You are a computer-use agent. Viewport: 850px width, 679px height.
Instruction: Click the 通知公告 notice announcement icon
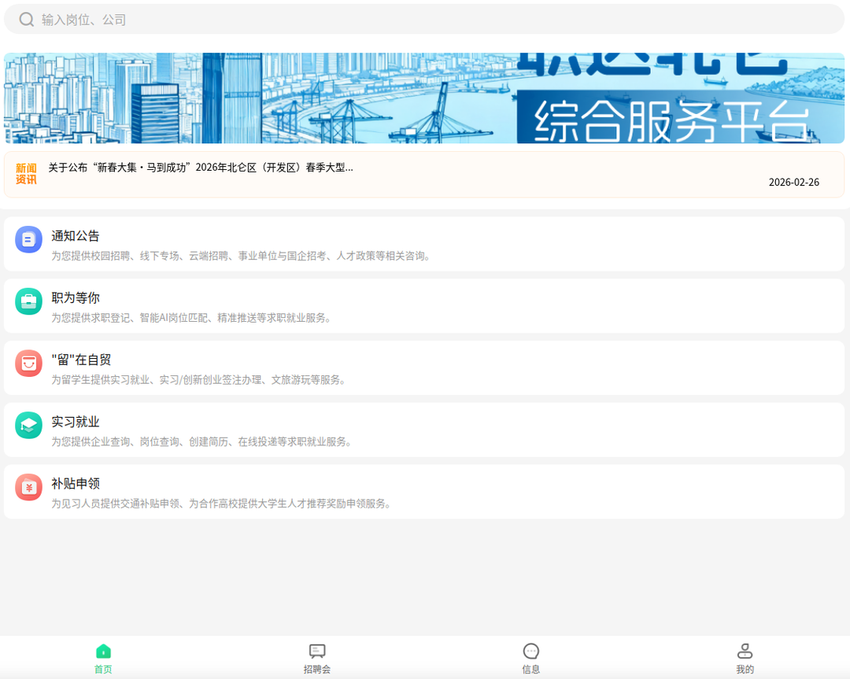tap(28, 239)
